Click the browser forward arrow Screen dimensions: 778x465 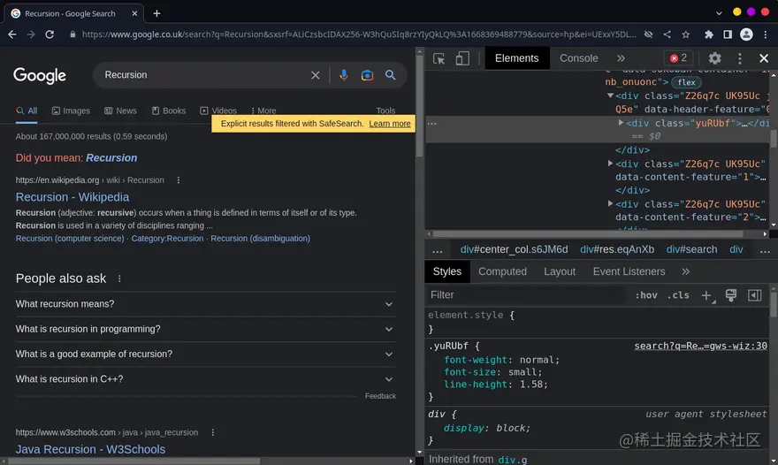[x=31, y=34]
